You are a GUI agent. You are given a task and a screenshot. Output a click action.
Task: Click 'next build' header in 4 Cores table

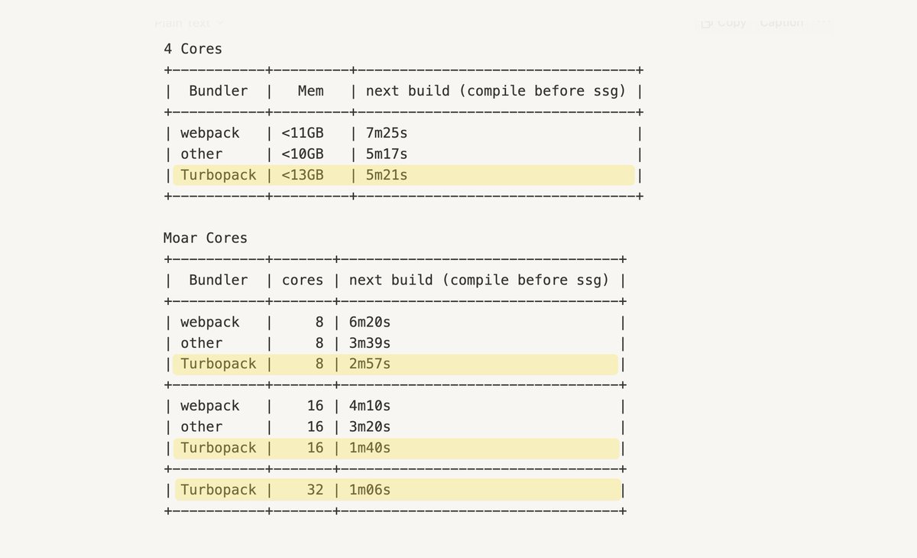[496, 91]
